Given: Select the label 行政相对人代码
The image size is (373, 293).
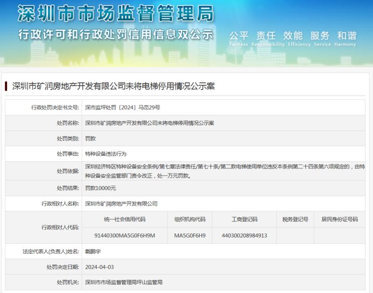Looking at the screenshot, I should click(x=60, y=227).
